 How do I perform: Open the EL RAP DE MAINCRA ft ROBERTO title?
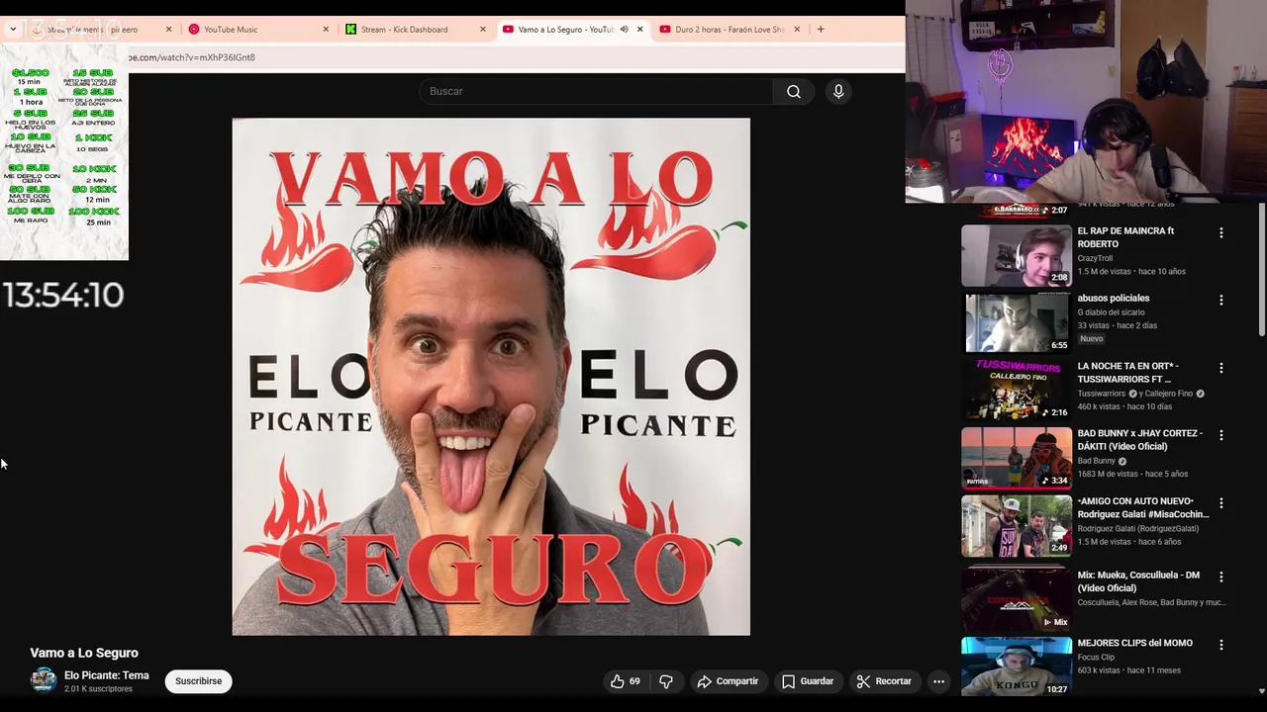(1125, 237)
